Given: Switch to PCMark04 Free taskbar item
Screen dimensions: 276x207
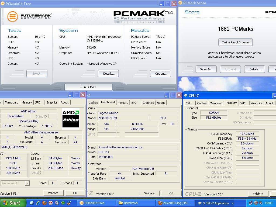Looking at the screenshot, I should (96, 203).
